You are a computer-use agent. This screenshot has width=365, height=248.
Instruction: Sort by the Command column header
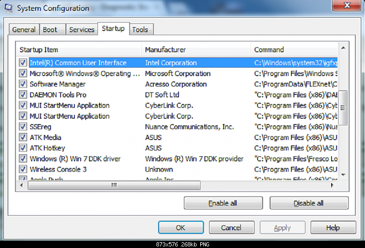pos(294,49)
